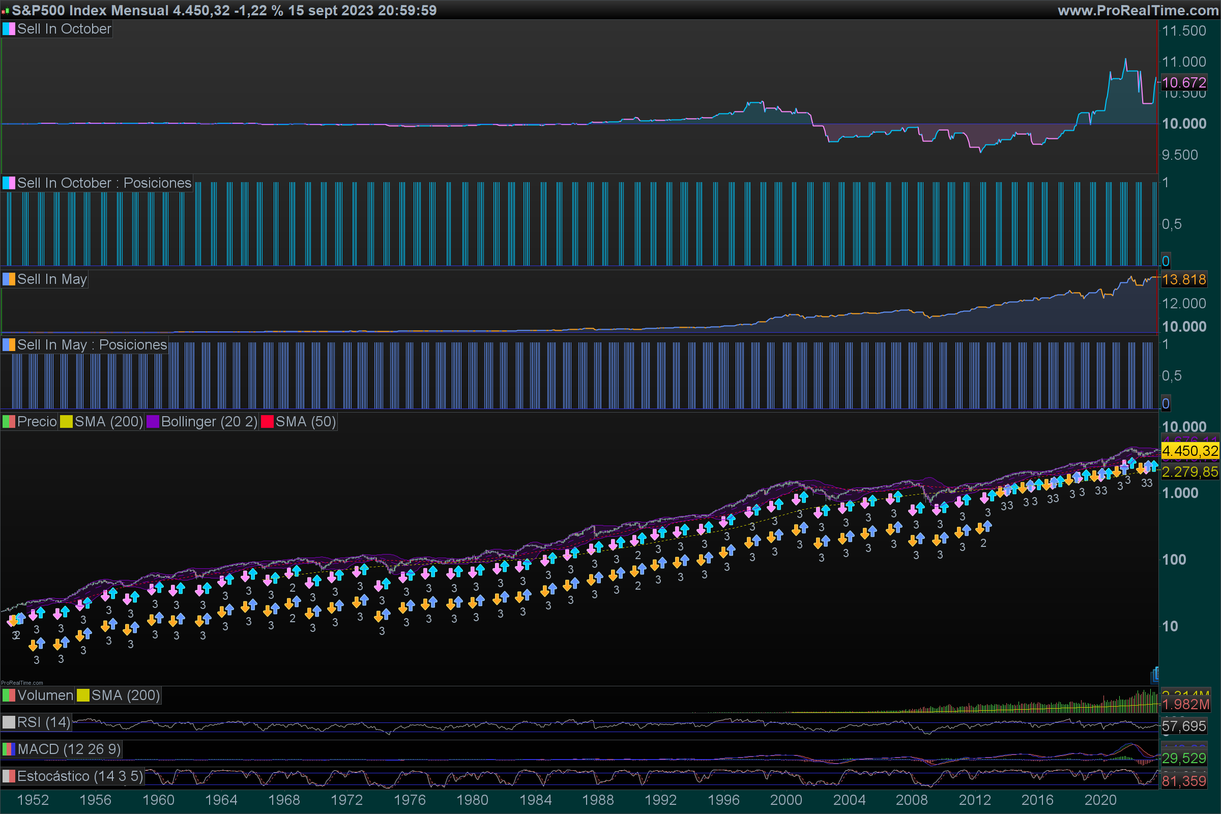
Task: Click the Sell In October : Posiciones icon
Action: pyautogui.click(x=9, y=183)
